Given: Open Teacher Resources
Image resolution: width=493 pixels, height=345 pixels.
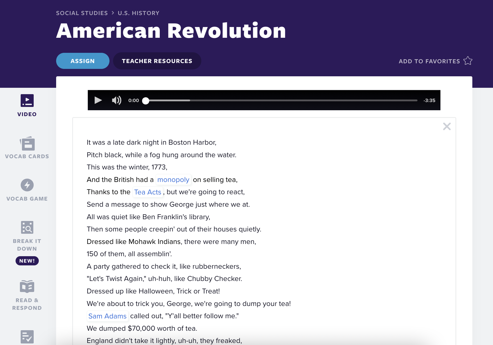Looking at the screenshot, I should [157, 61].
